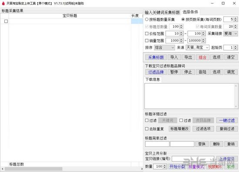Click the 标题增删改 button
This screenshot has height=172, width=239.
pos(179,129)
